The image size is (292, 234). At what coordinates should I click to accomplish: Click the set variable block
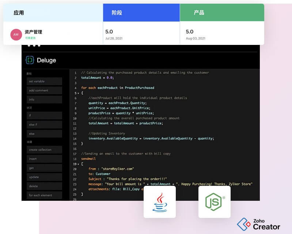44,81
